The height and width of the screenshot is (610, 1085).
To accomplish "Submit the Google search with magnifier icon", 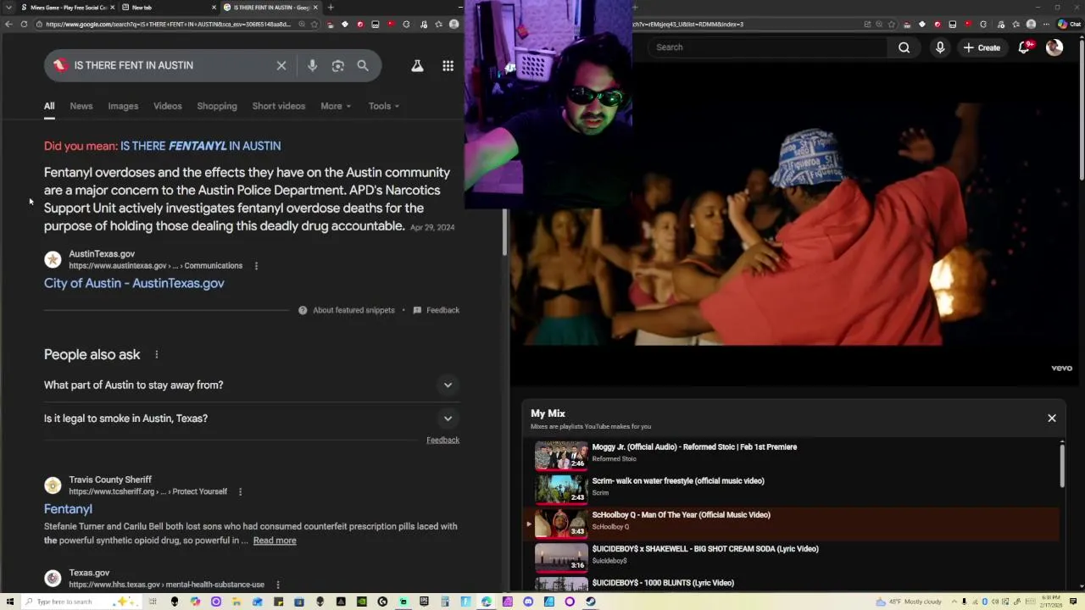I will pyautogui.click(x=363, y=65).
